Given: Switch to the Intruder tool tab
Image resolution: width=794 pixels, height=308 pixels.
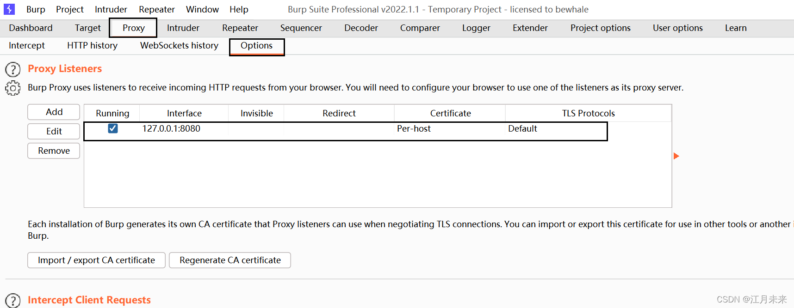Looking at the screenshot, I should 183,28.
